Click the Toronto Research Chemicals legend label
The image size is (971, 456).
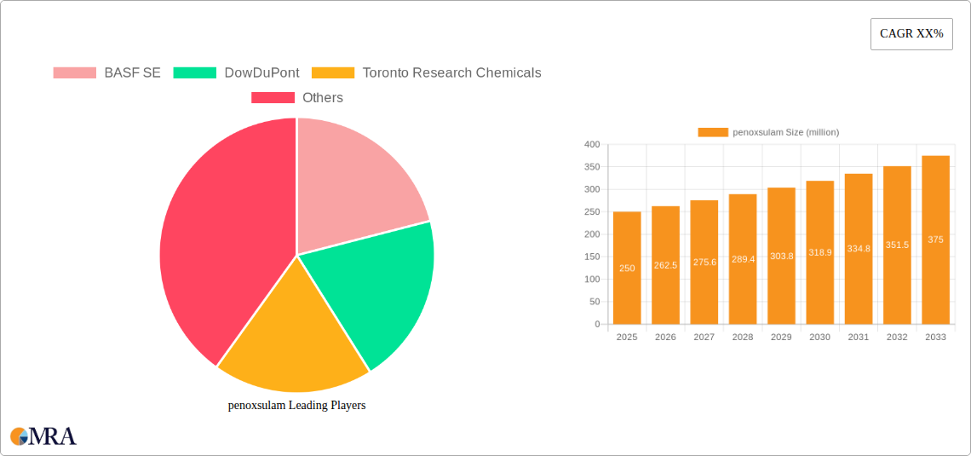(451, 73)
